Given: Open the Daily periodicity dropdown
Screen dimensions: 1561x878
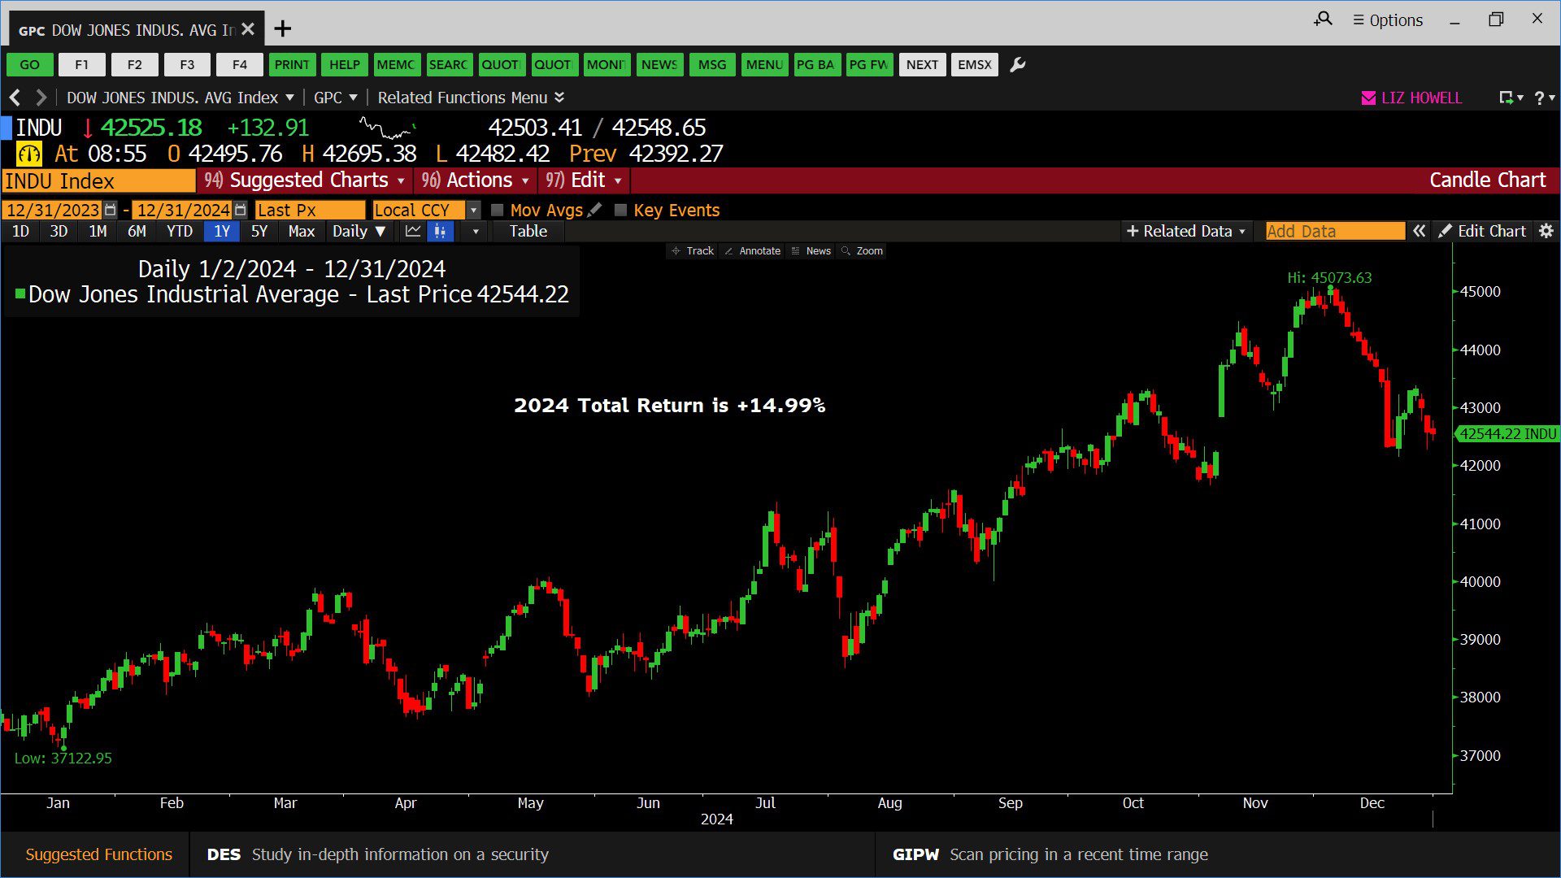Looking at the screenshot, I should click(x=359, y=232).
